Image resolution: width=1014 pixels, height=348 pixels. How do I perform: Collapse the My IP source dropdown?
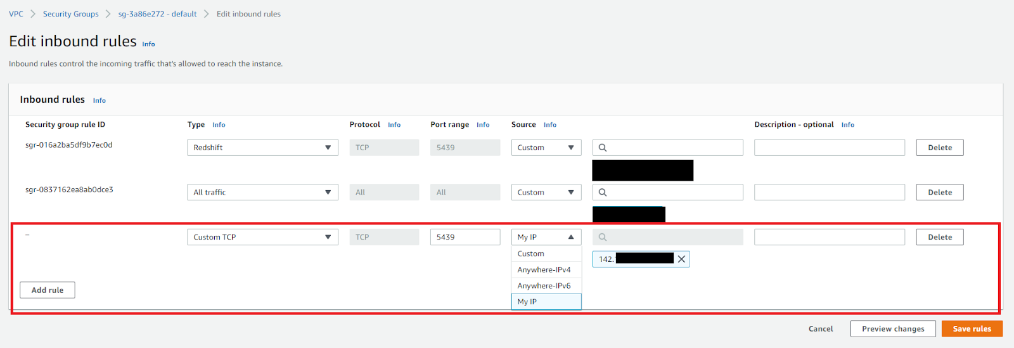pyautogui.click(x=546, y=237)
